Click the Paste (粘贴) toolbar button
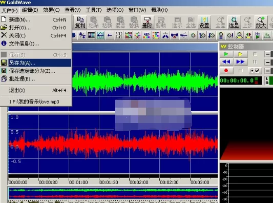The width and height of the screenshot is (273, 203). pyautogui.click(x=94, y=22)
